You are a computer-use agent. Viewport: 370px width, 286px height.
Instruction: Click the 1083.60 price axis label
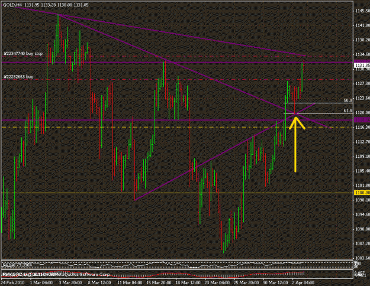click(x=362, y=258)
